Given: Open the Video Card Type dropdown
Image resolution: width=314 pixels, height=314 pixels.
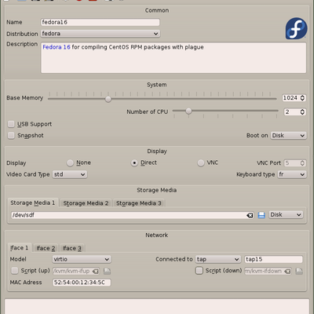Looking at the screenshot, I should (x=70, y=174).
